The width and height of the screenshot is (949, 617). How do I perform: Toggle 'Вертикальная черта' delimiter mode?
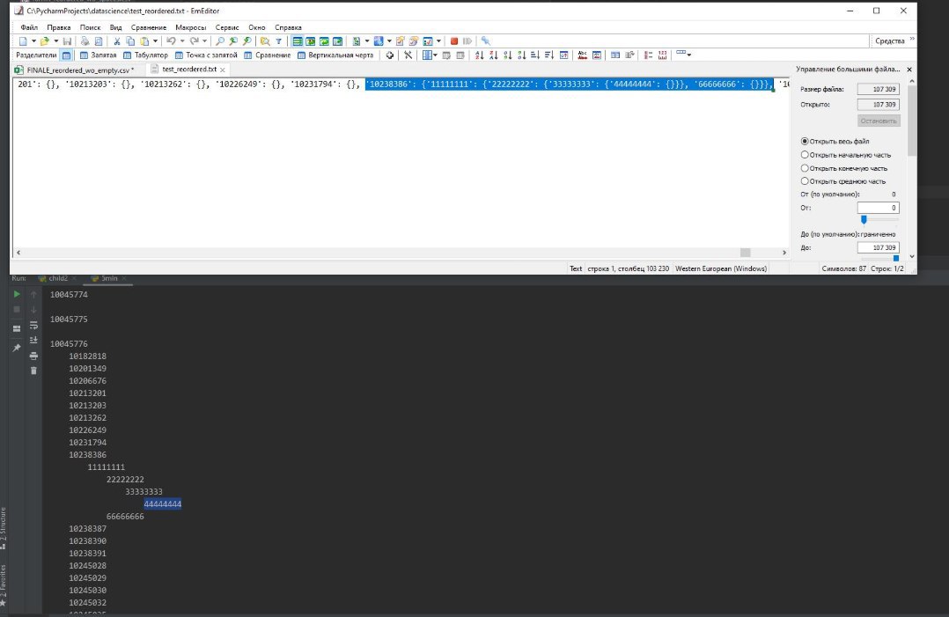335,55
